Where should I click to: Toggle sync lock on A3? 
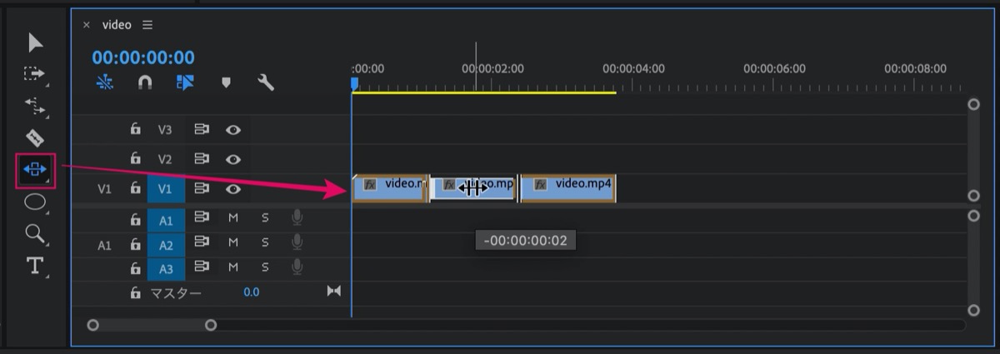201,267
